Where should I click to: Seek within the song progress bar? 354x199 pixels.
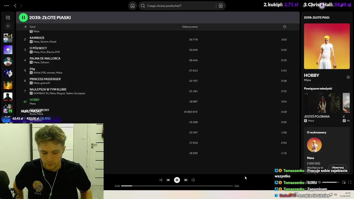click(177, 186)
